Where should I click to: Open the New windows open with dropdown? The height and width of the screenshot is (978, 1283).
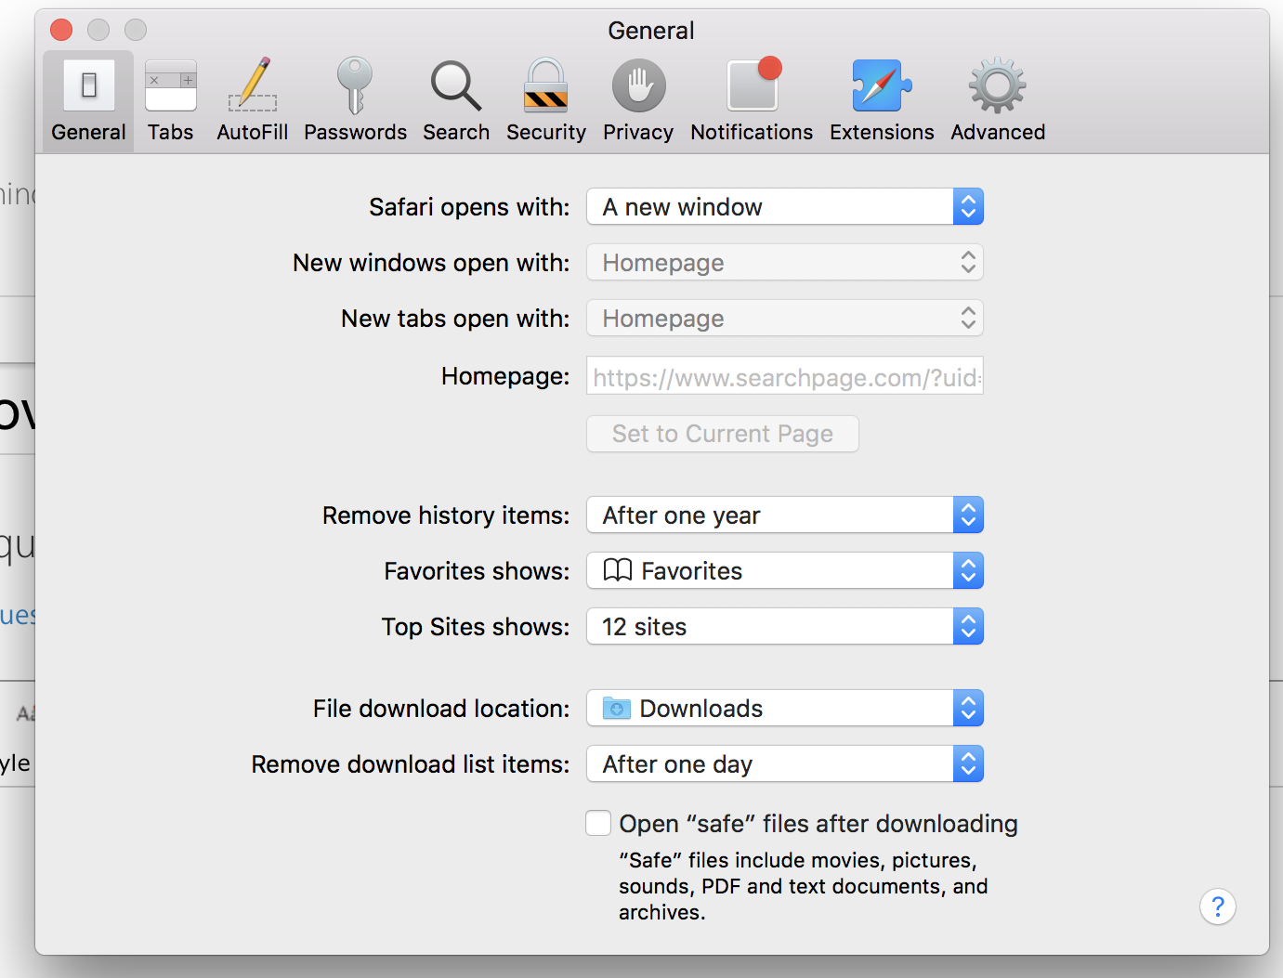click(785, 262)
